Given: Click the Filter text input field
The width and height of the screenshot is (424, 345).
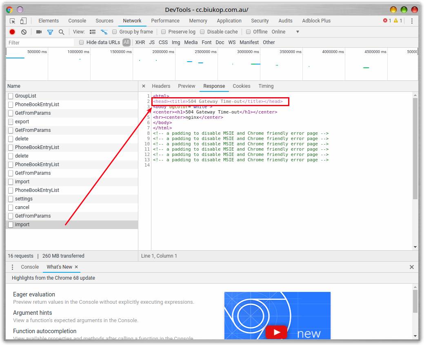Looking at the screenshot, I should (40, 42).
